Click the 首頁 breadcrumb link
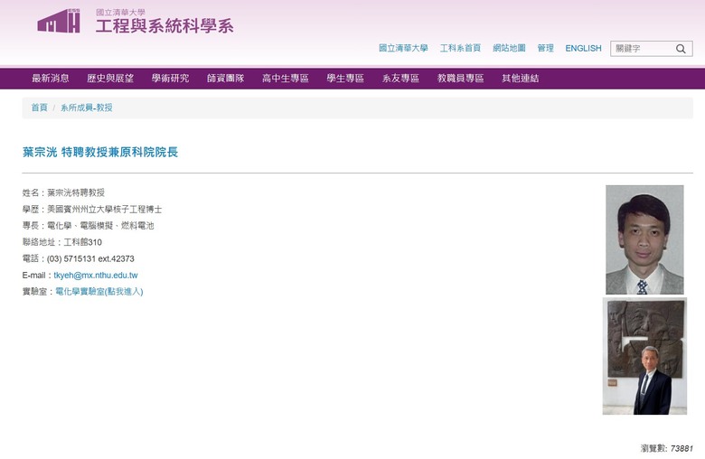Screen dimensions: 705x459 39,108
